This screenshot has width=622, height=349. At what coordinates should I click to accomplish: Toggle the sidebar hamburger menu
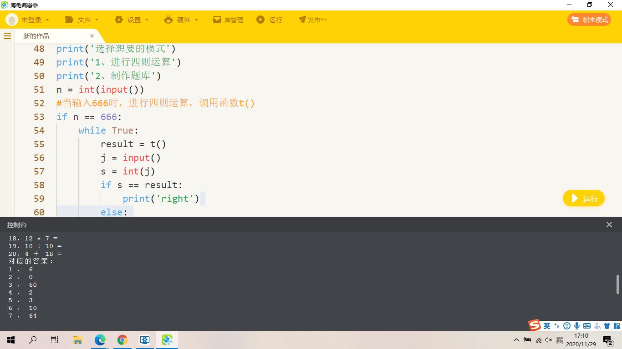7,36
